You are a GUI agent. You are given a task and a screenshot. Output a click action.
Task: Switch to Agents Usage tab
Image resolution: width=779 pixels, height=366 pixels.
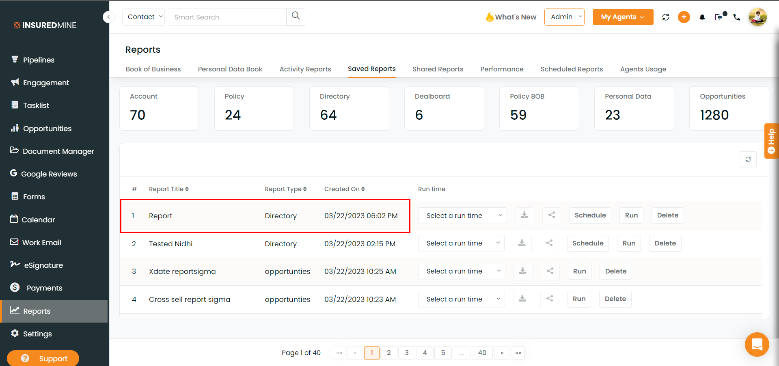pos(643,69)
